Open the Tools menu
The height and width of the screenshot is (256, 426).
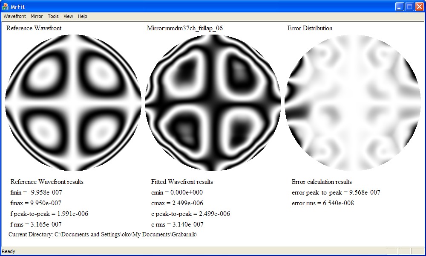tap(53, 16)
